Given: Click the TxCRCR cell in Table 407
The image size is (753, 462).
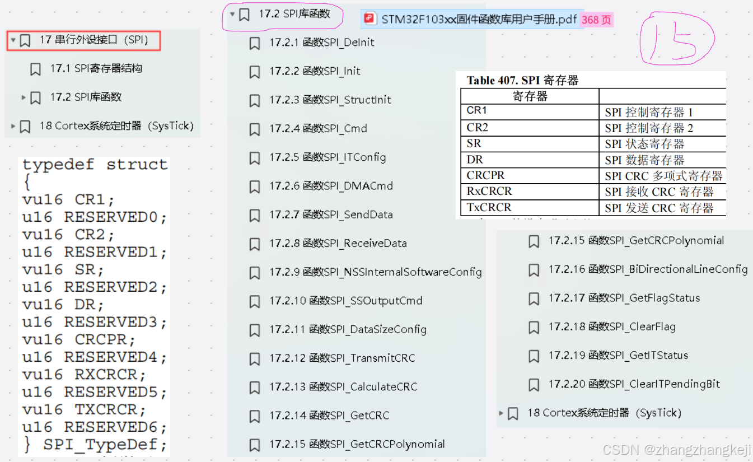Looking at the screenshot, I should (x=530, y=207).
